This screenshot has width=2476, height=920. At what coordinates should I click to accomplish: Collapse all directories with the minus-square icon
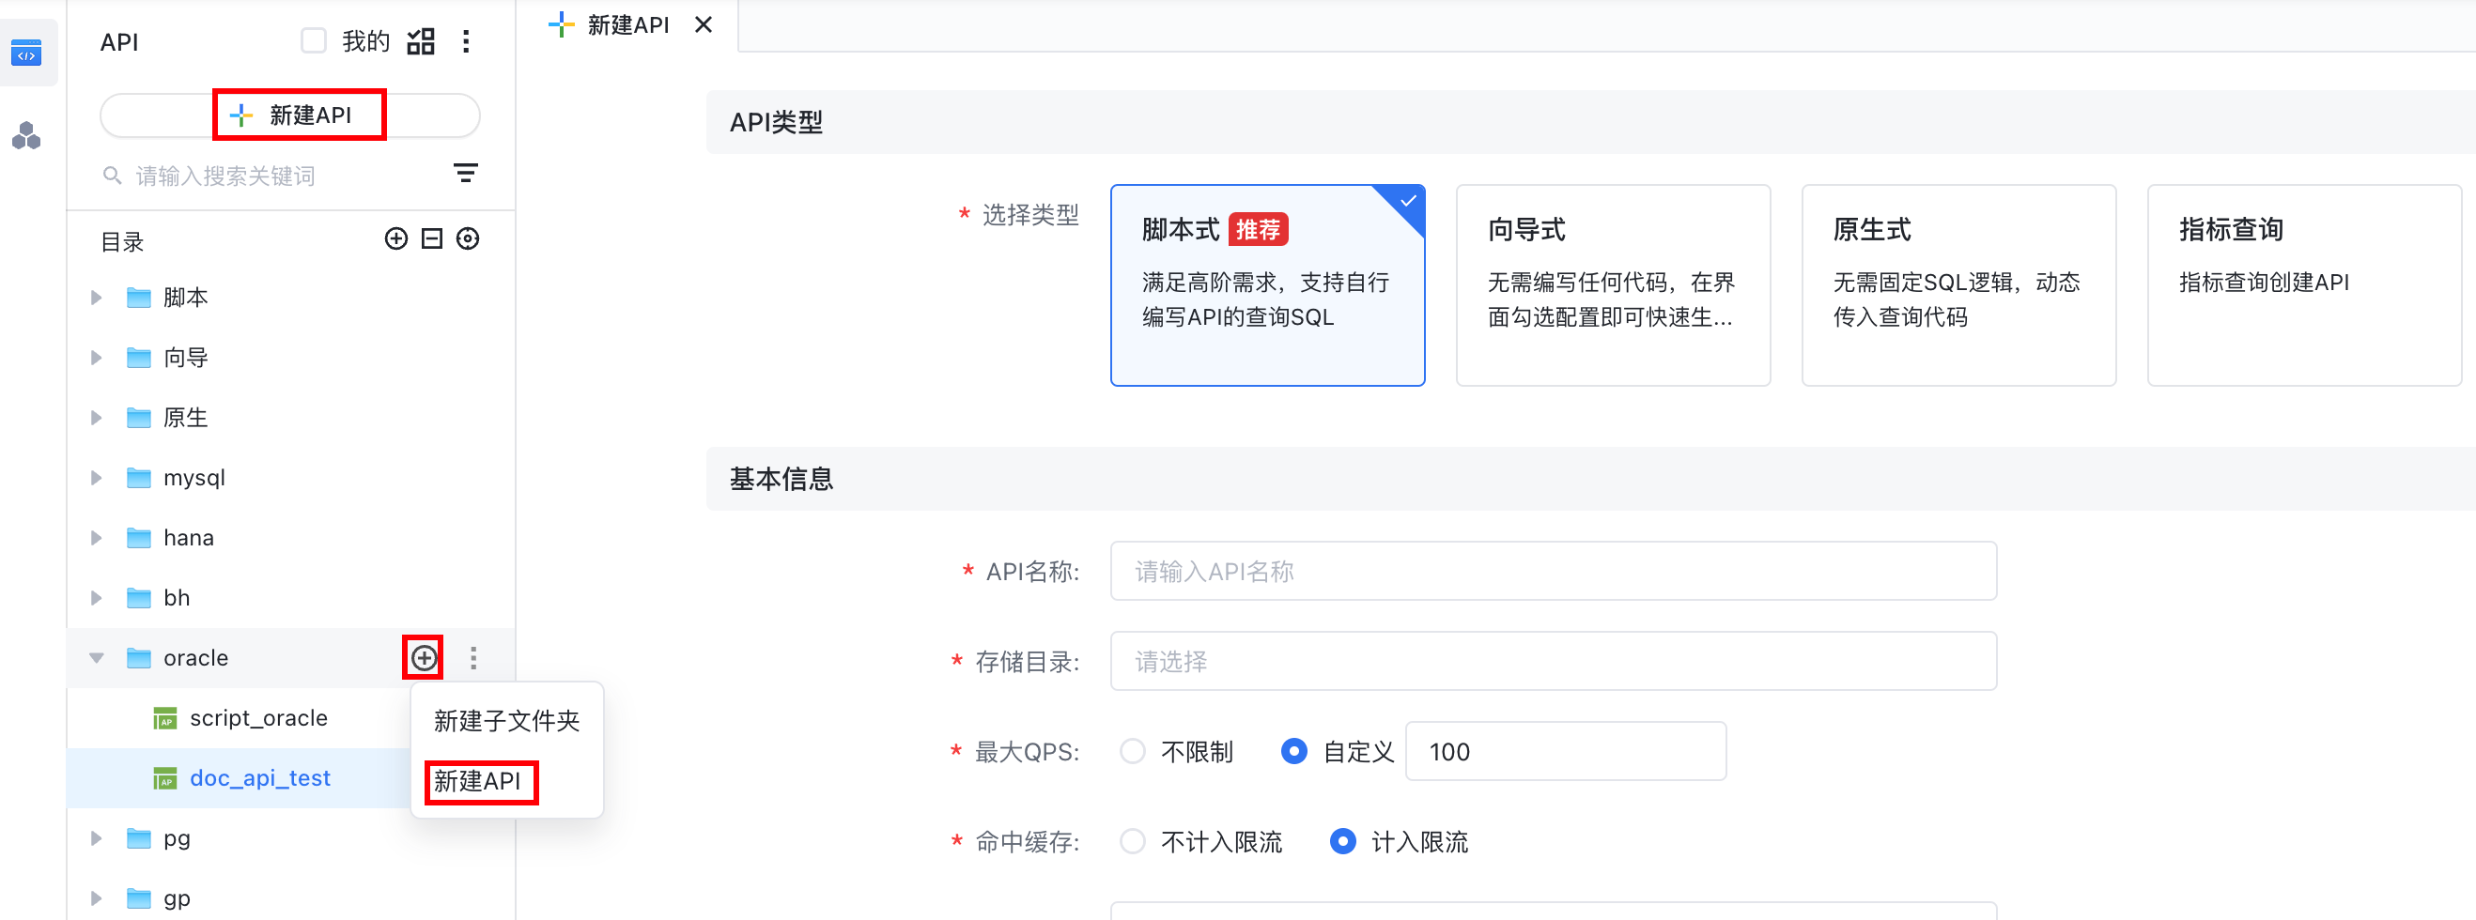tap(431, 239)
